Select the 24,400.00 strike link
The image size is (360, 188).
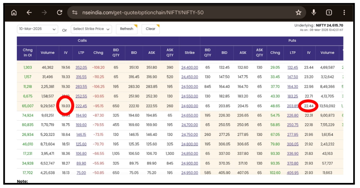[189, 67]
